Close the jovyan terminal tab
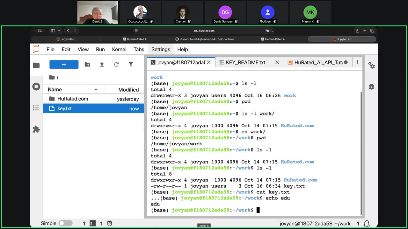Image resolution: width=408 pixels, height=229 pixels. point(209,62)
